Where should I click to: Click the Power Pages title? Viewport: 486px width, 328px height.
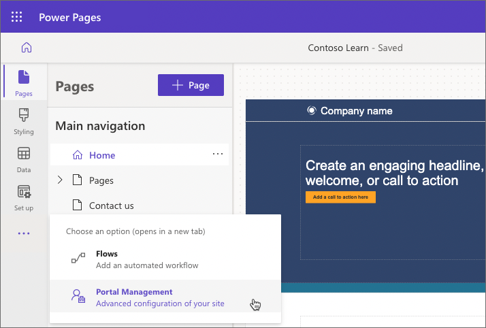point(69,18)
